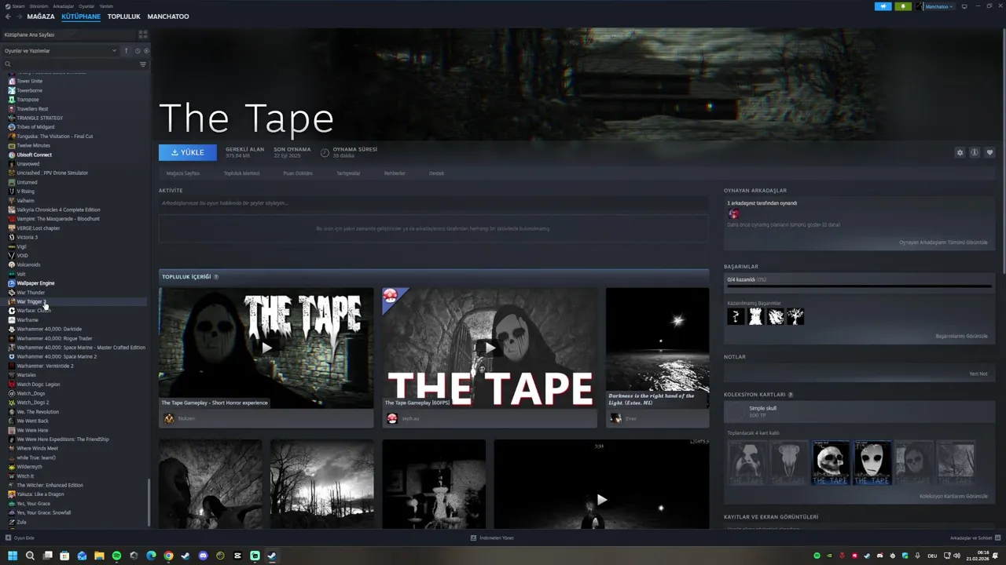Screen dimensions: 1006x565
Task: Go to the MAĞAZA tab
Action: (x=41, y=16)
